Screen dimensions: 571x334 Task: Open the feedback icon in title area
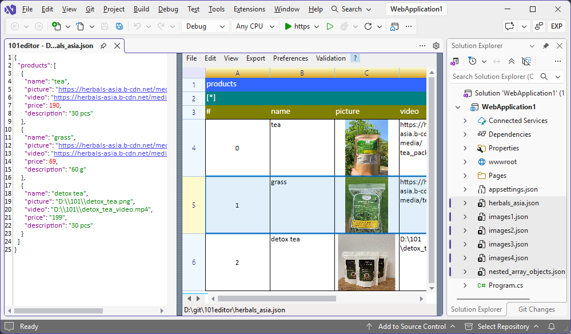[509, 26]
